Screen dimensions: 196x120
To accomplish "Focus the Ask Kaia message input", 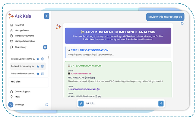I will coord(121,103).
